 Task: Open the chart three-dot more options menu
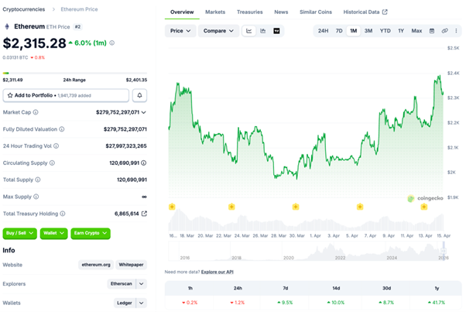click(x=457, y=31)
